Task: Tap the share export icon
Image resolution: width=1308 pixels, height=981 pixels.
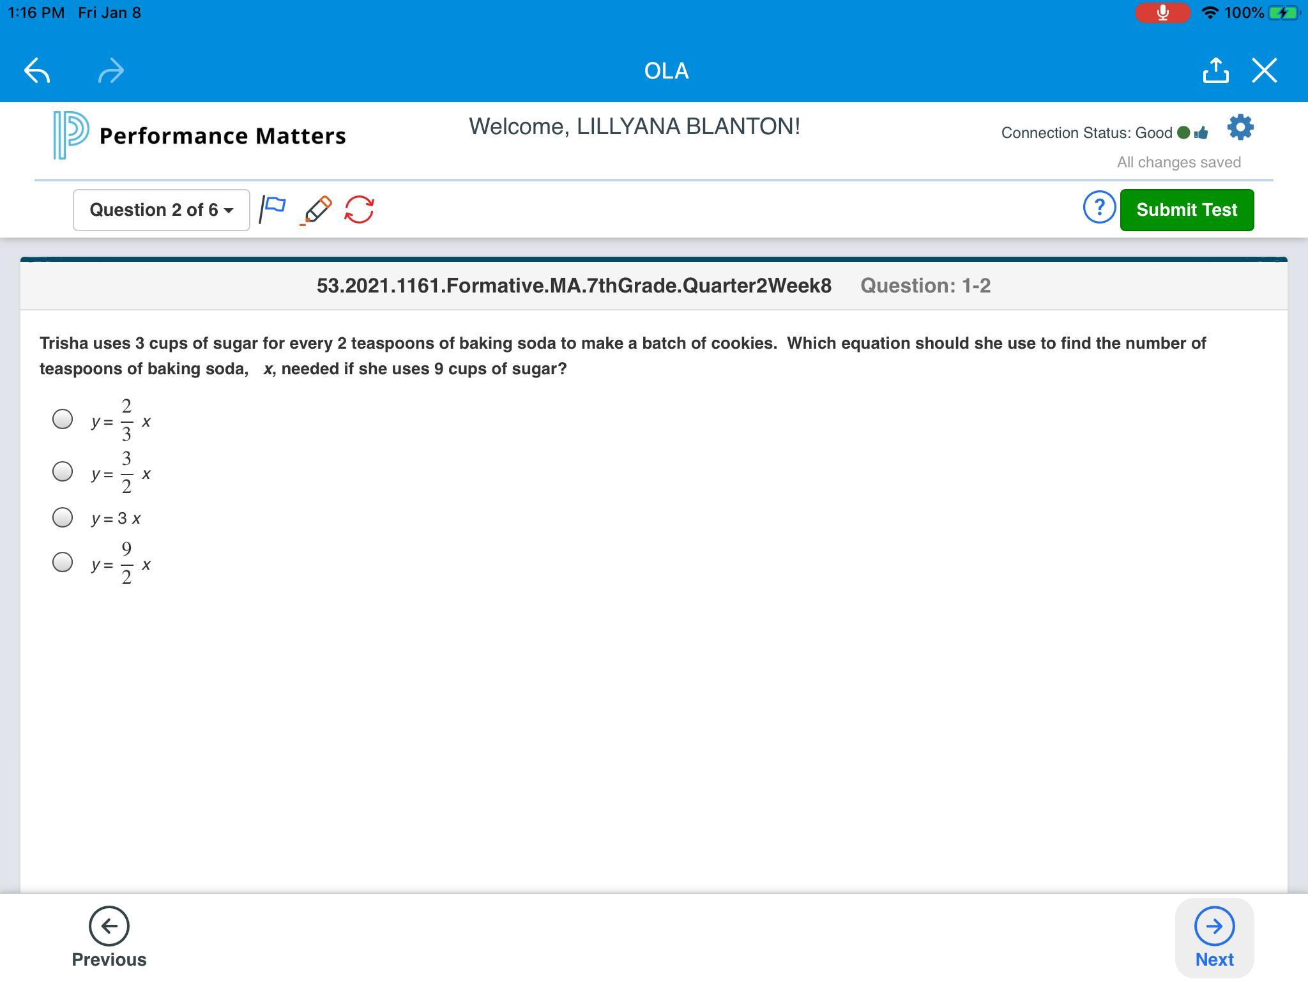Action: click(x=1215, y=71)
